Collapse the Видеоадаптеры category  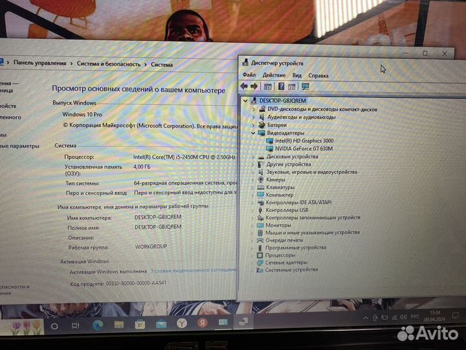click(x=253, y=133)
